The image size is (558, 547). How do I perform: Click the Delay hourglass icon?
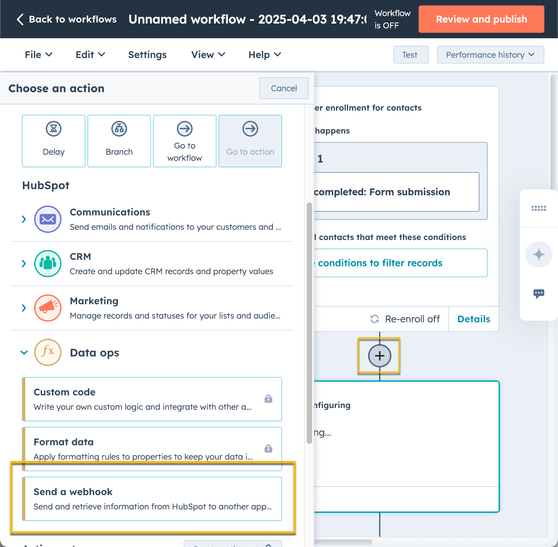coord(54,129)
